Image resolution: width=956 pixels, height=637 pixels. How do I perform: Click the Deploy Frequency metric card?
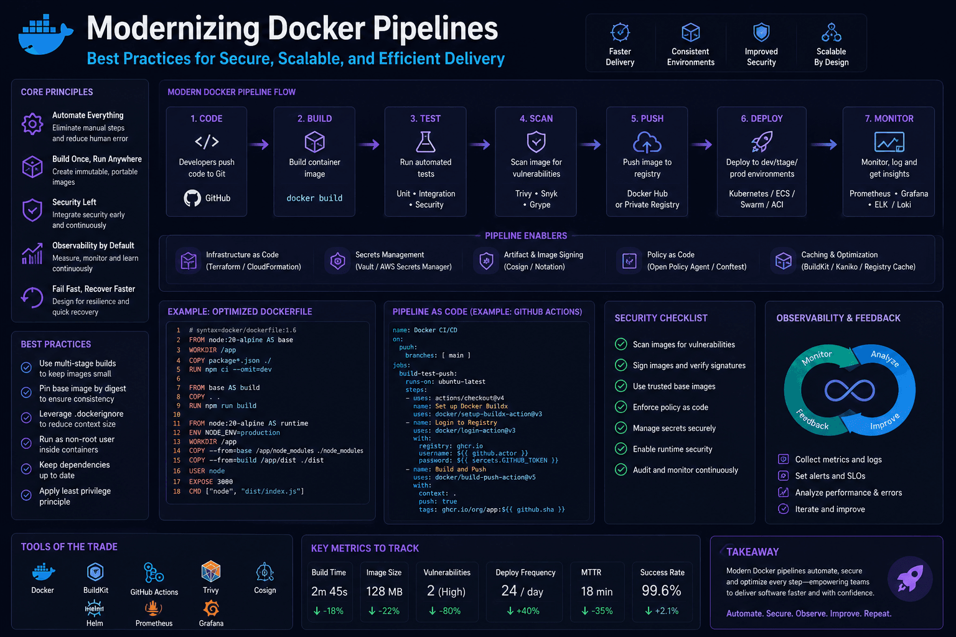pyautogui.click(x=525, y=592)
